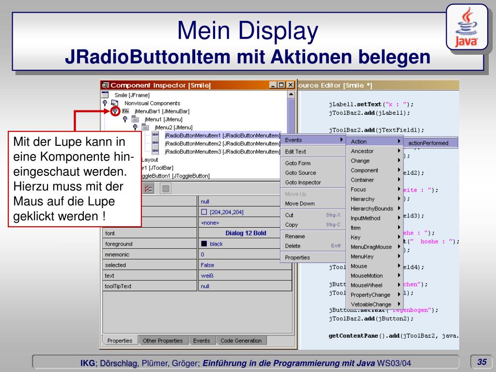Viewport: 496px width, 372px height.
Task: Open the Code Generation tab
Action: pos(241,341)
